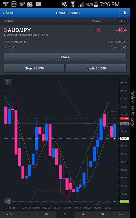Tap the battery indicator icon
Image resolution: width=136 pixels, height=218 pixels.
pos(96,4)
